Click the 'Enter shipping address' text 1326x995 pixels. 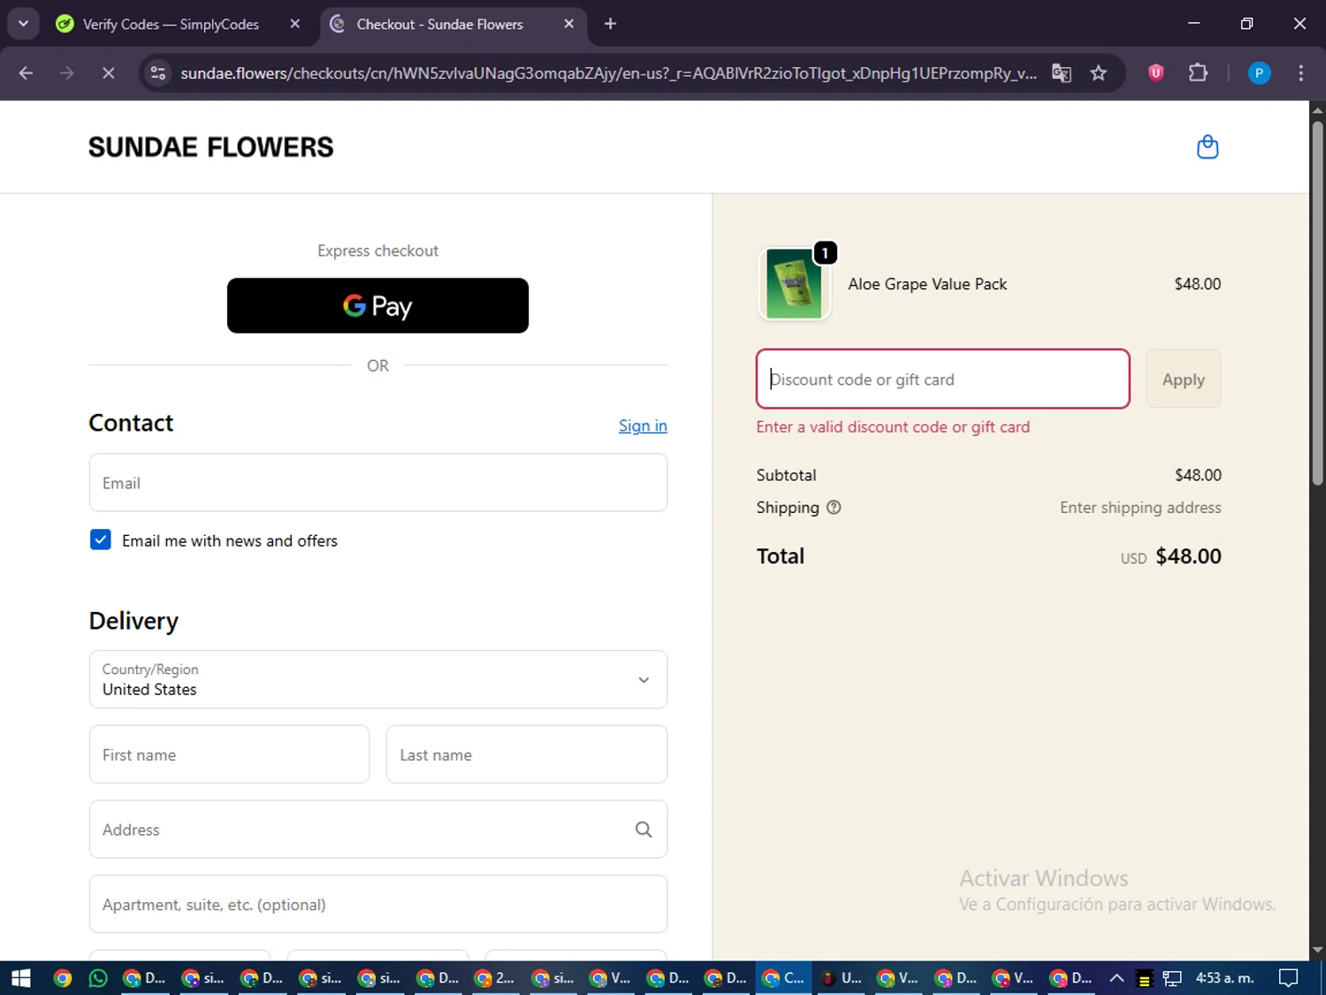tap(1140, 508)
